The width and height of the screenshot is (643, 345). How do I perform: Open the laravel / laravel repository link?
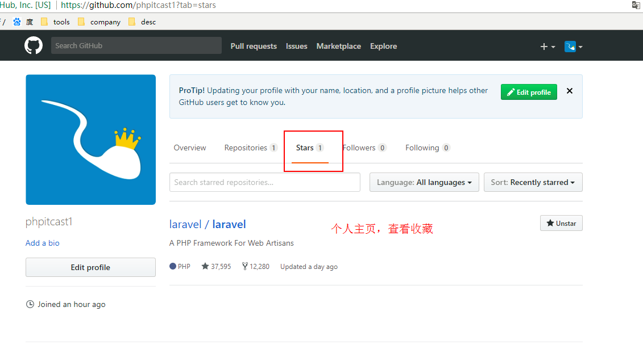pyautogui.click(x=208, y=225)
